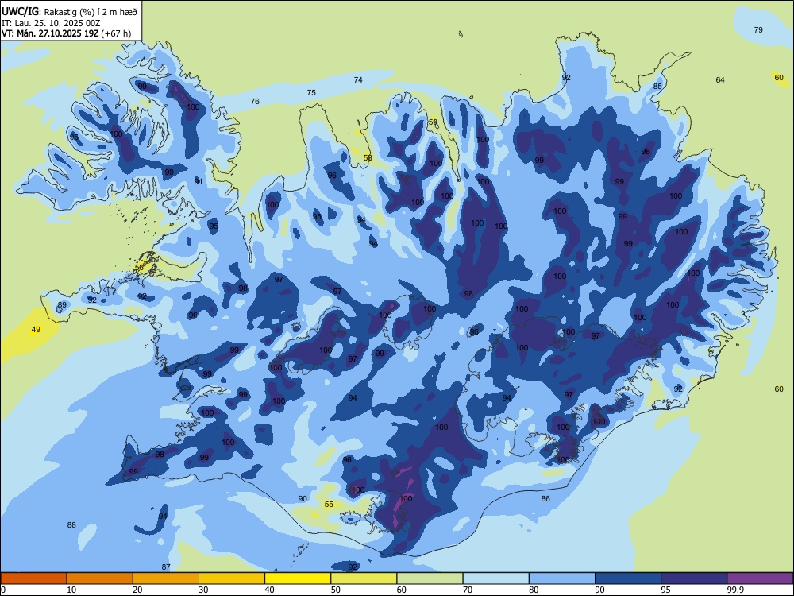Click the value 64 off the northeast coast
794x596 pixels.
click(720, 80)
